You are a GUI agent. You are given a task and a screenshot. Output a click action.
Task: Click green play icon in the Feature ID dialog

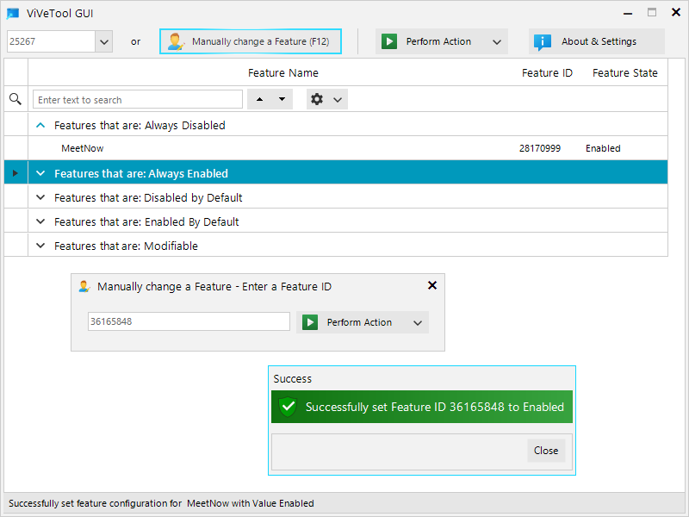point(310,322)
